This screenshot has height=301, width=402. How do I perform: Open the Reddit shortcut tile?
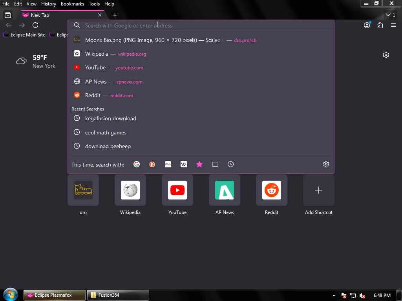[272, 190]
